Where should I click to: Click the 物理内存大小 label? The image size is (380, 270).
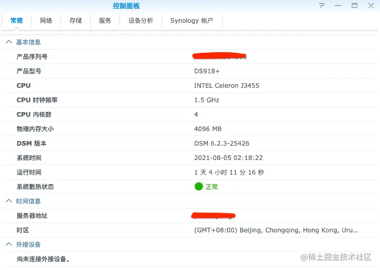[35, 129]
